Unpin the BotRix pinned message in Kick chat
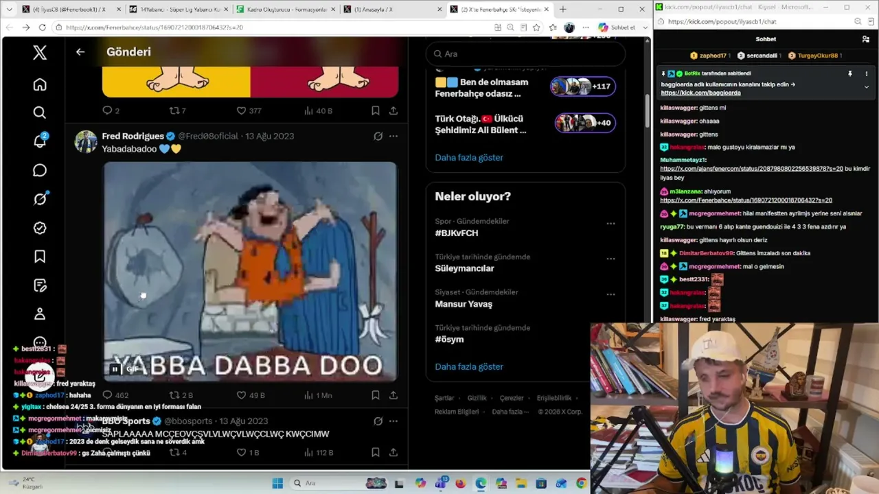The image size is (879, 494). click(850, 73)
